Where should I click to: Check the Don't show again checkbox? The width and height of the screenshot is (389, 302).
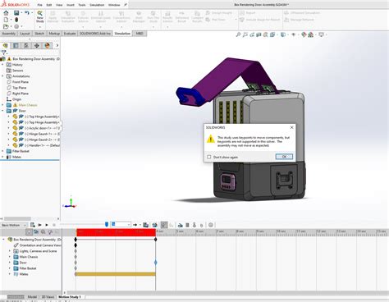pyautogui.click(x=209, y=157)
